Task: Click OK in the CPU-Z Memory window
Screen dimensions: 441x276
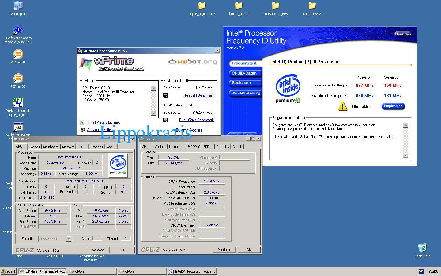Action: [249, 250]
